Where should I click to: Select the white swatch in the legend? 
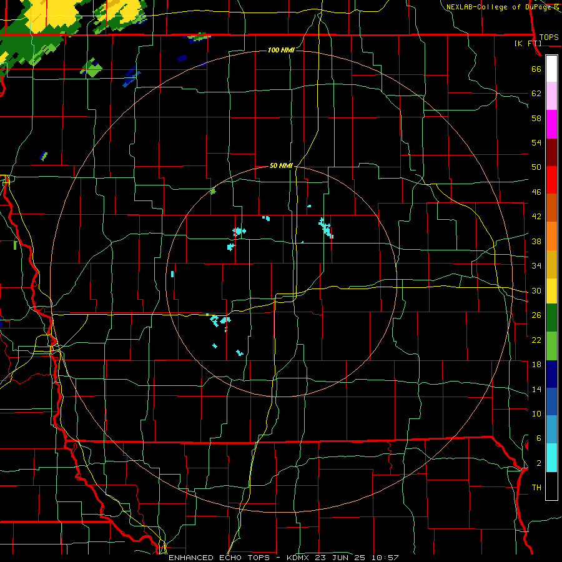pos(551,69)
